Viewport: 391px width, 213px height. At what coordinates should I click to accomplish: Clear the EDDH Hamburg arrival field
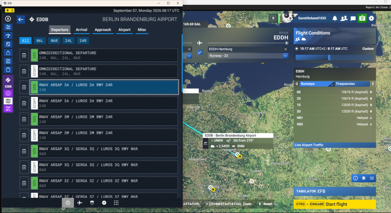(285, 49)
